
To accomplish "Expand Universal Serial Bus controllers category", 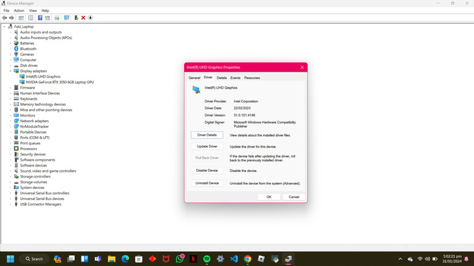I will click(x=10, y=193).
